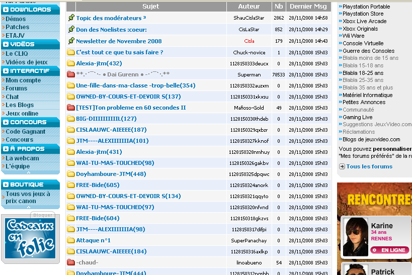The image size is (412, 275).
Task: Click the red folder icon beside [TEST]Ton probleme topic
Action: click(x=71, y=108)
